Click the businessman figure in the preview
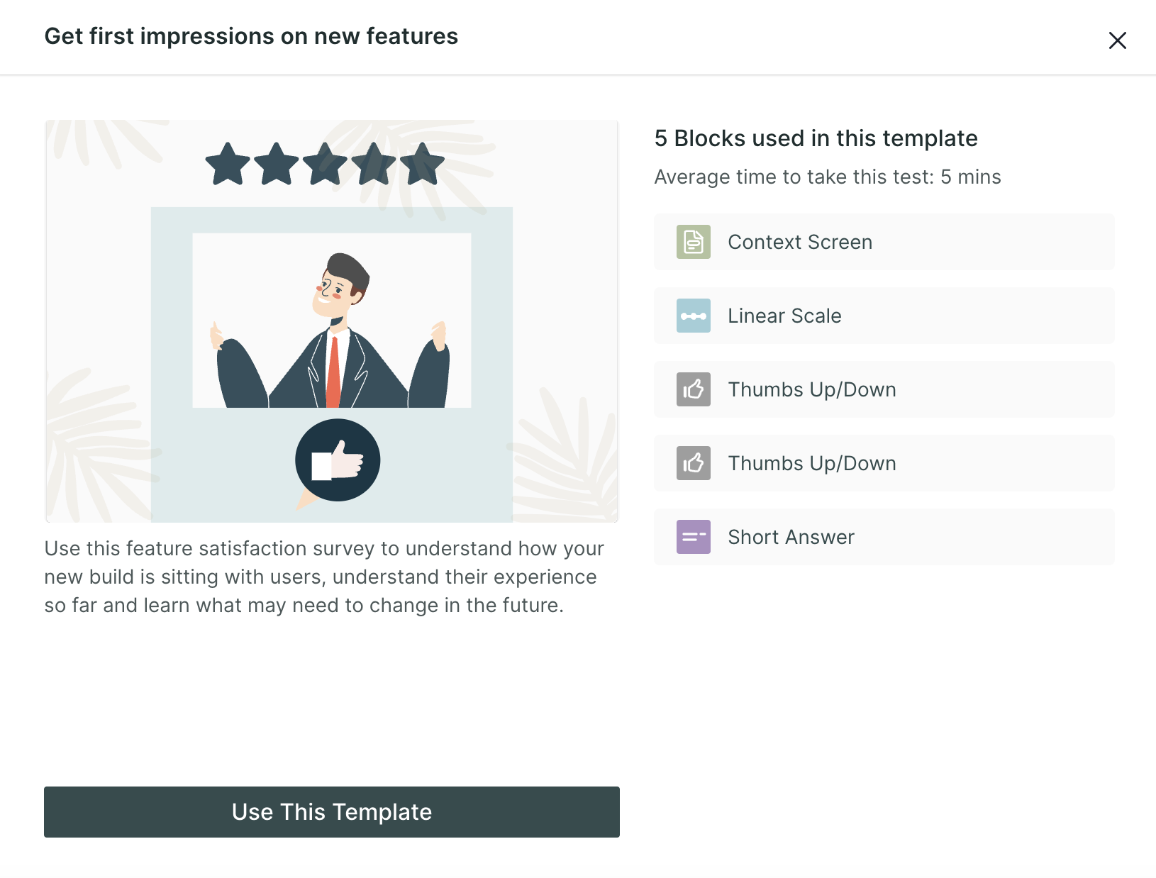Viewport: 1156px width, 878px height. (x=332, y=330)
